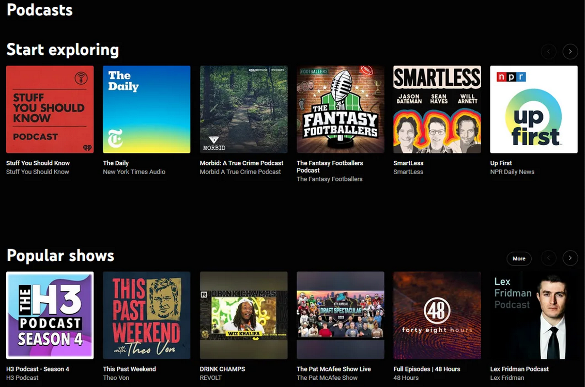The image size is (585, 387).
Task: Click The Daily title link
Action: coord(116,163)
